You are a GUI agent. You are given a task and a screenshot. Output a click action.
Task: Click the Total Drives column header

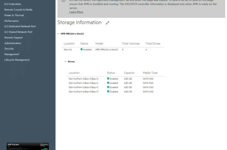point(153,44)
